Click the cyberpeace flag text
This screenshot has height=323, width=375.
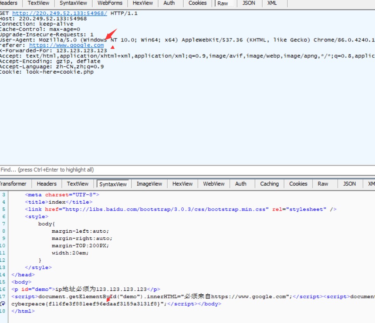click(85, 304)
